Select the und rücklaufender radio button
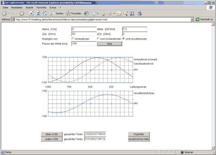216x155 pixels. (x=98, y=39)
